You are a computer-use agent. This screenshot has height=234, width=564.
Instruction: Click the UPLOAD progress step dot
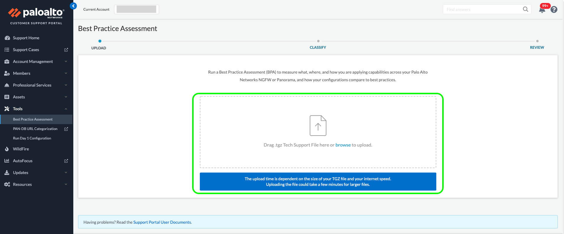[100, 41]
